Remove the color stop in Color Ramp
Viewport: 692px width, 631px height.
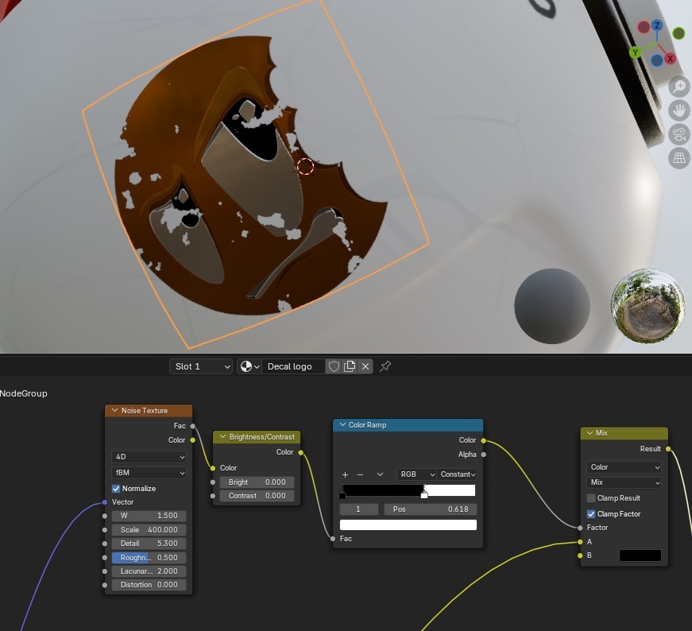[360, 474]
